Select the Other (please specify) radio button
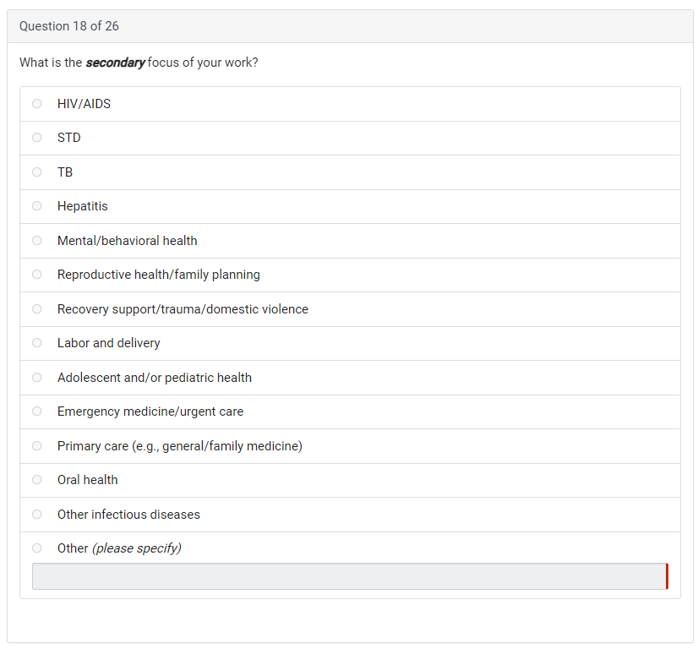698x654 pixels. tap(37, 548)
